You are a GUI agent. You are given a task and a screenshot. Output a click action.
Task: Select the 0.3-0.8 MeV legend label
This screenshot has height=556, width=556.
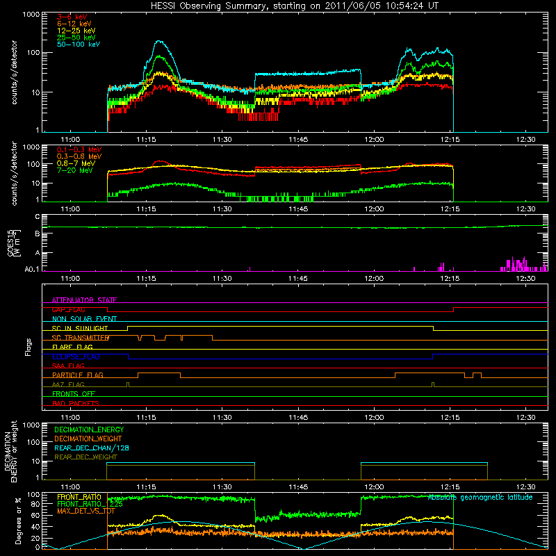[79, 157]
